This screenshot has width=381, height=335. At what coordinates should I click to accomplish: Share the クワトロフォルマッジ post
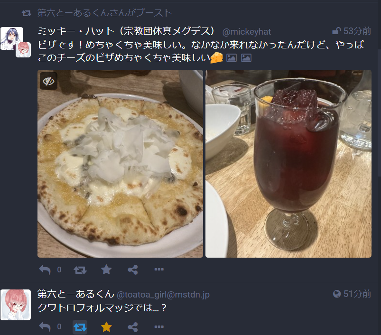click(x=133, y=327)
